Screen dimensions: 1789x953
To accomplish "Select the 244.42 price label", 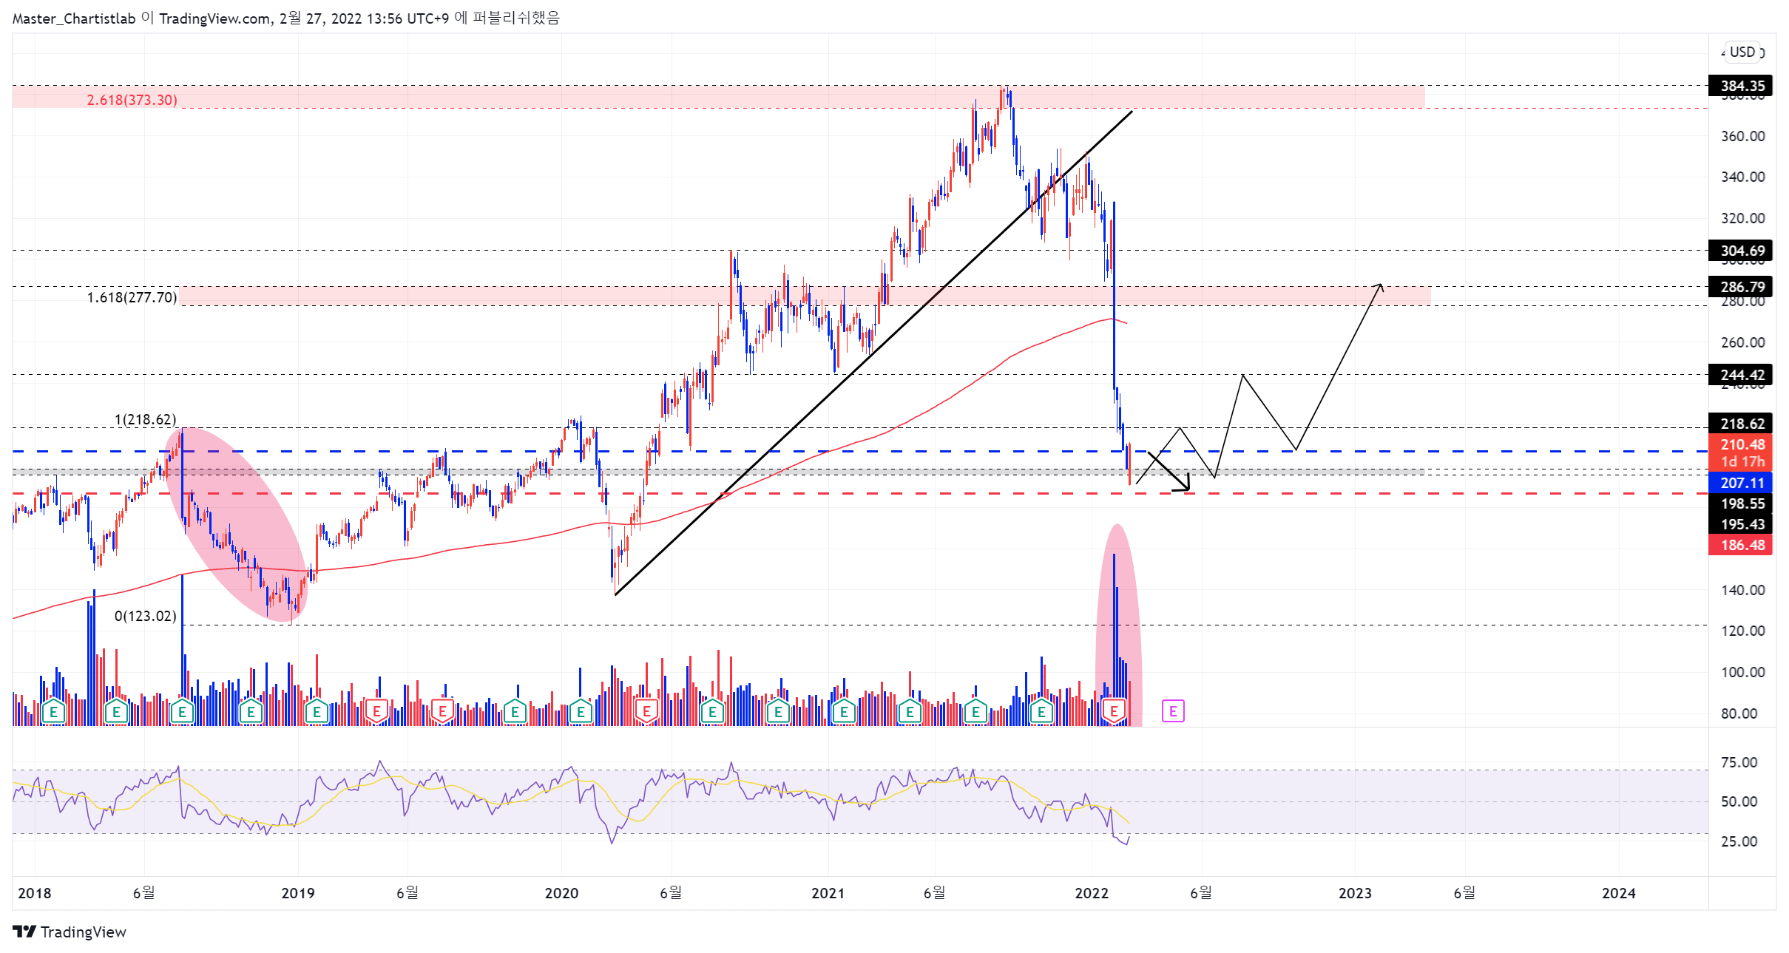I will 1740,375.
